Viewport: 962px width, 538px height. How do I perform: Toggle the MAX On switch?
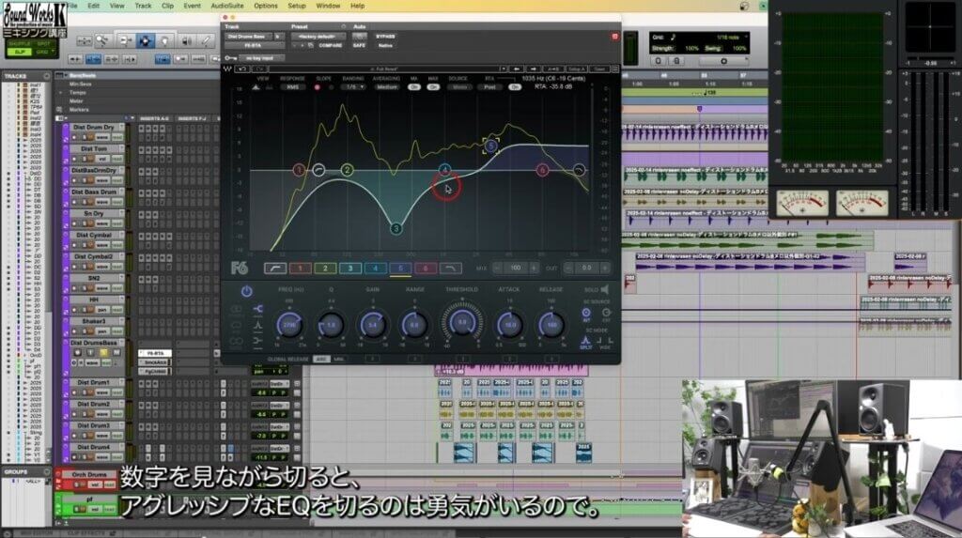click(433, 87)
